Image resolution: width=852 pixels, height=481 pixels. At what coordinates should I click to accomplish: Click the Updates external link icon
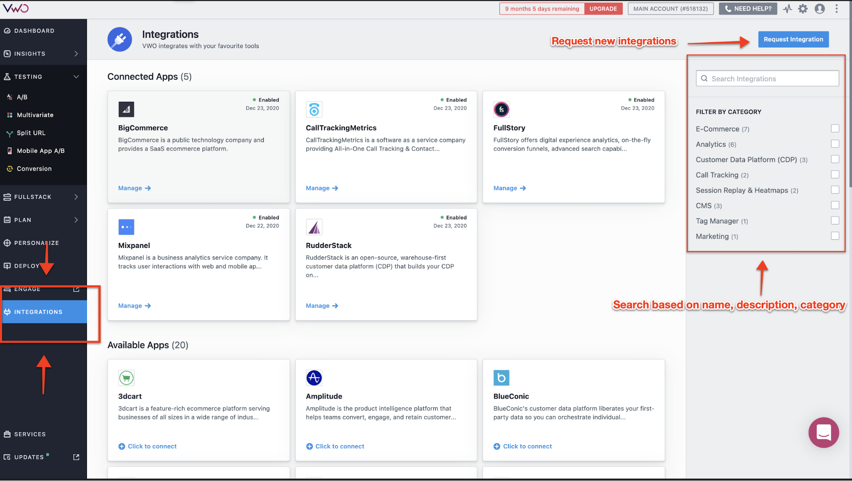pos(76,457)
